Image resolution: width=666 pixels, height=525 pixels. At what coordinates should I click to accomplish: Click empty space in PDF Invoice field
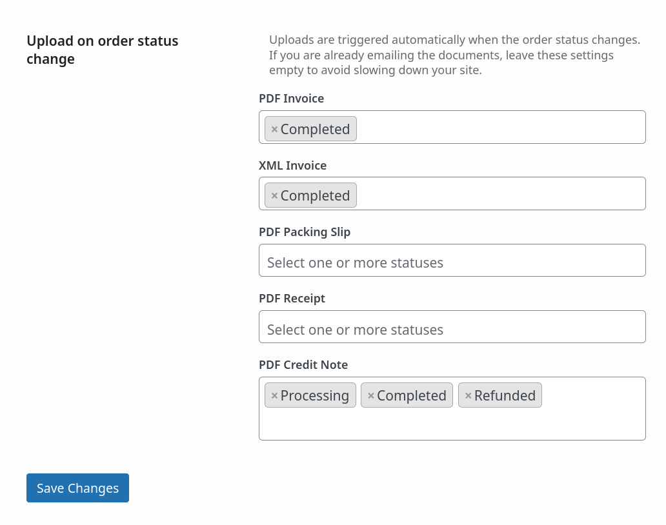(500, 128)
